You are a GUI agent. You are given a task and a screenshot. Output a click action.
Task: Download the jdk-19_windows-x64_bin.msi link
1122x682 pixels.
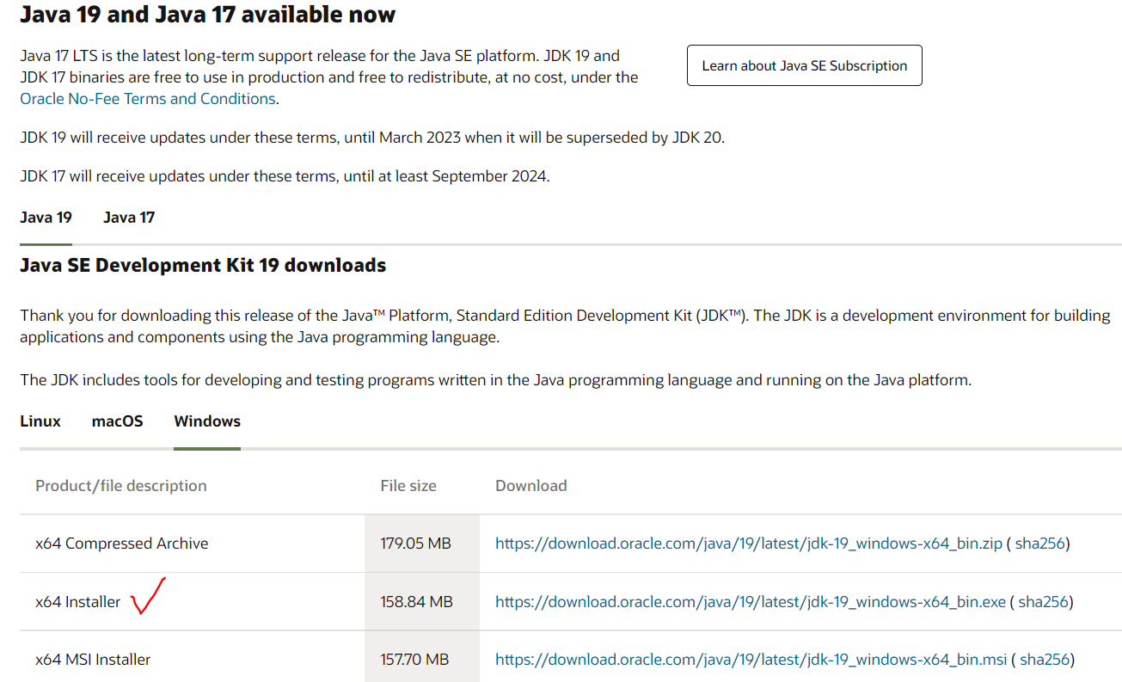tap(751, 660)
